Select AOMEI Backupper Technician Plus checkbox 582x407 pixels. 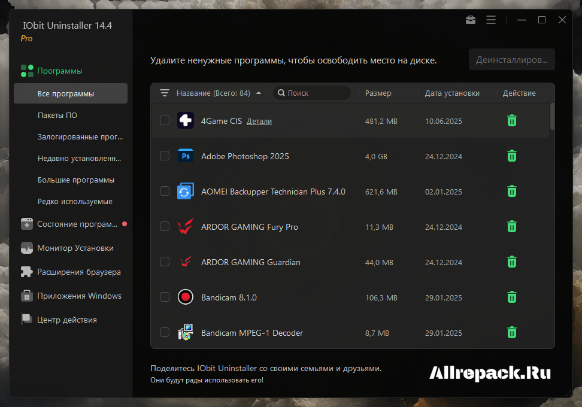165,191
